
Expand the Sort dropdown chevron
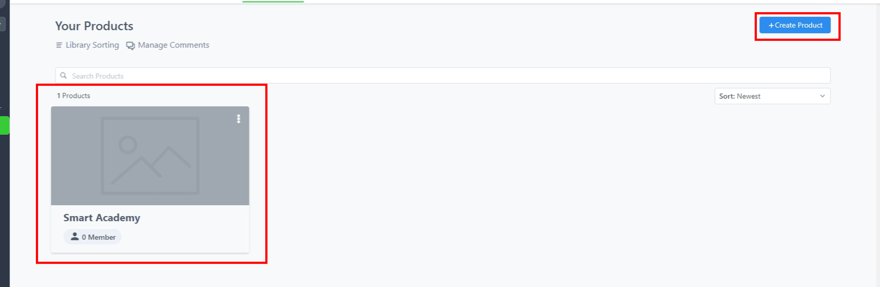822,96
